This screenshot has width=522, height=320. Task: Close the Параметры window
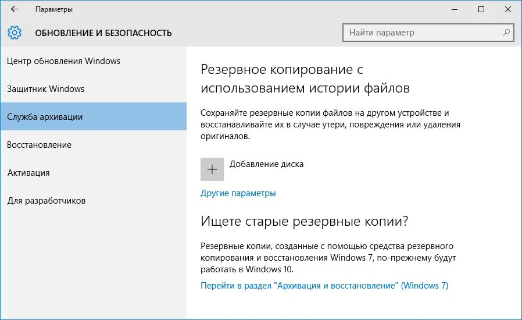coord(508,9)
